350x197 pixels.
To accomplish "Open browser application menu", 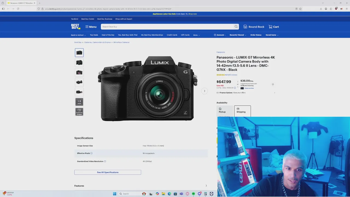I will click(346, 9).
